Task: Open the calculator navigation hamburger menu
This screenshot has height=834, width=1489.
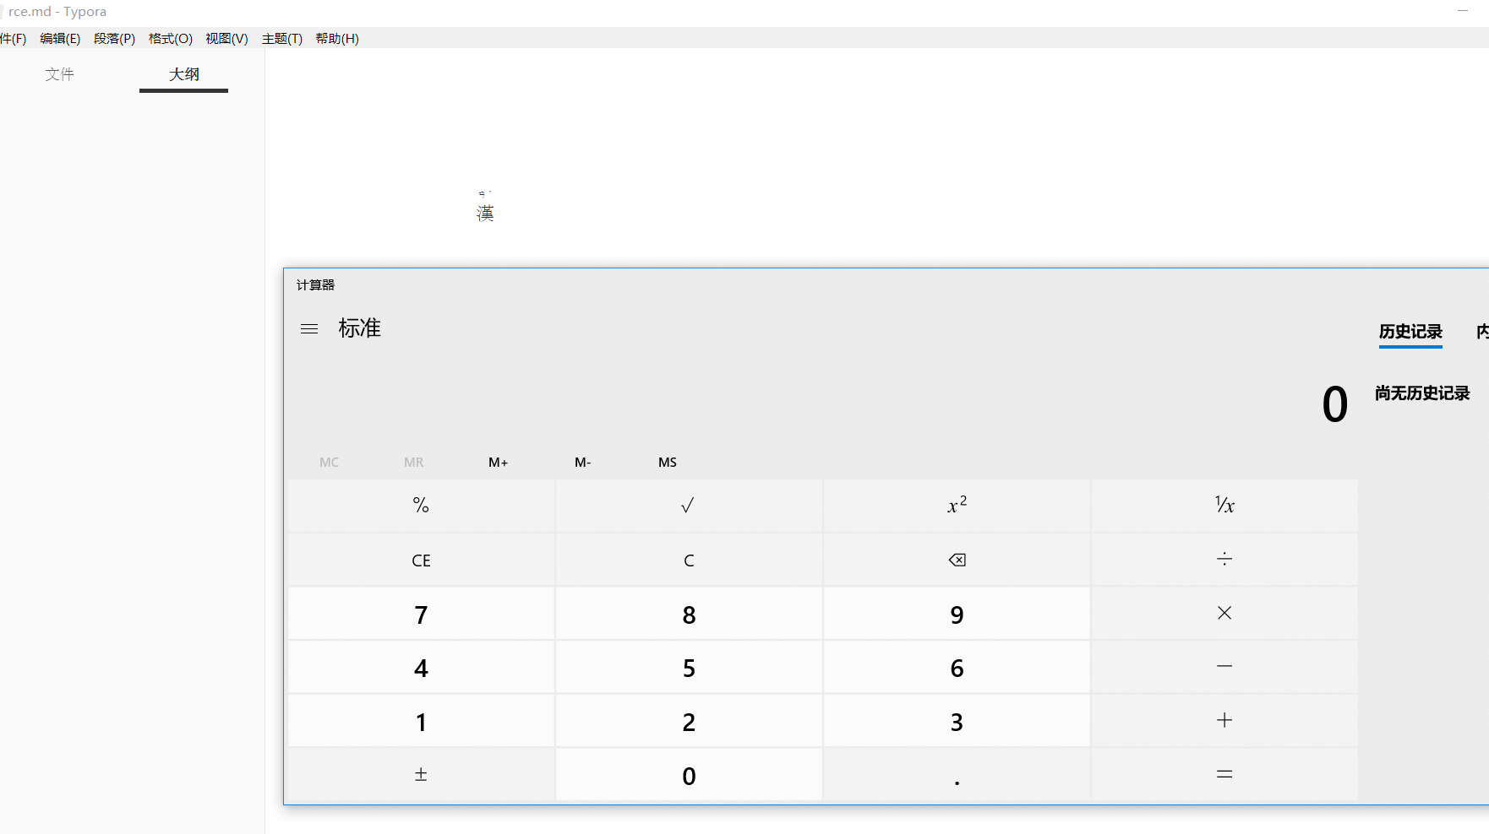Action: tap(308, 328)
